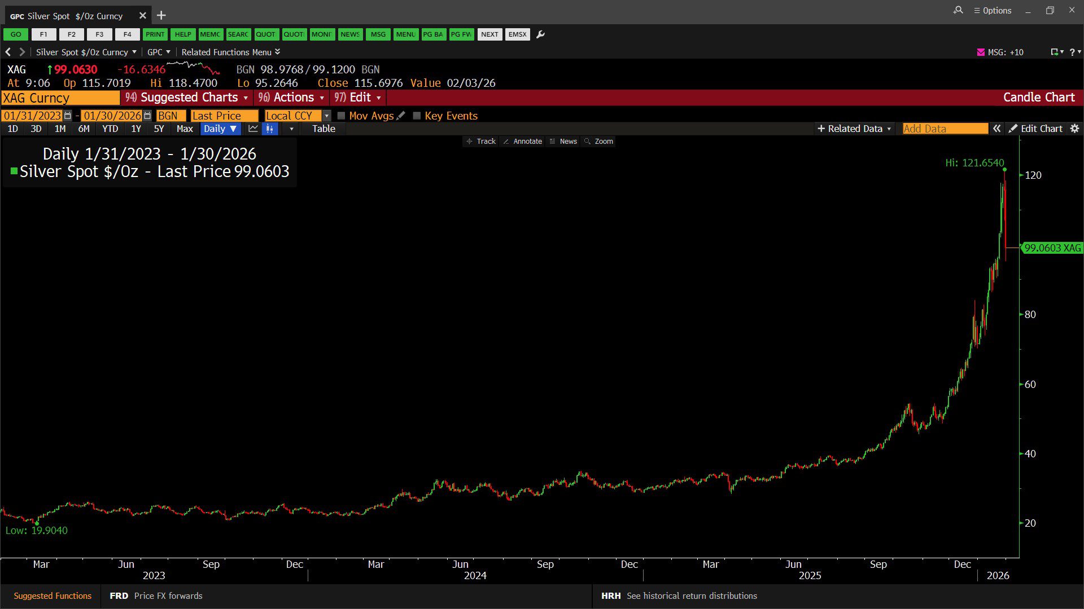This screenshot has height=609, width=1084.
Task: Open the Actions menu
Action: coord(291,98)
